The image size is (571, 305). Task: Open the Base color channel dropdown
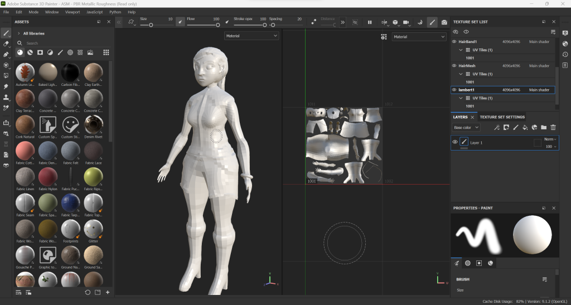(466, 128)
